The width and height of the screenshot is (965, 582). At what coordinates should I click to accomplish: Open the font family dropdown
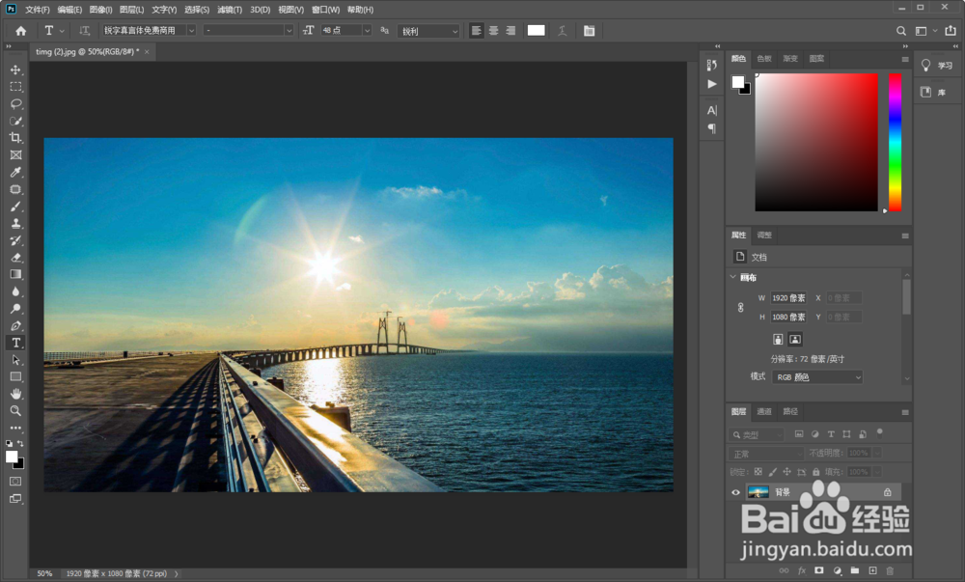tap(150, 31)
